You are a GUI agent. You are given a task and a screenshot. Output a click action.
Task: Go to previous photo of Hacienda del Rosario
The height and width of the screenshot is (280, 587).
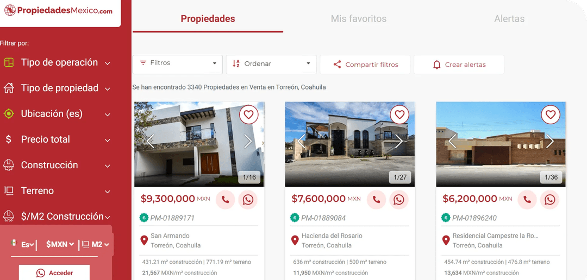pyautogui.click(x=301, y=141)
